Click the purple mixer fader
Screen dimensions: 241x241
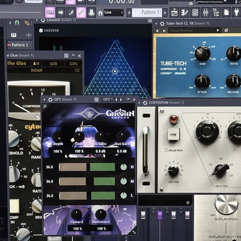160,215
